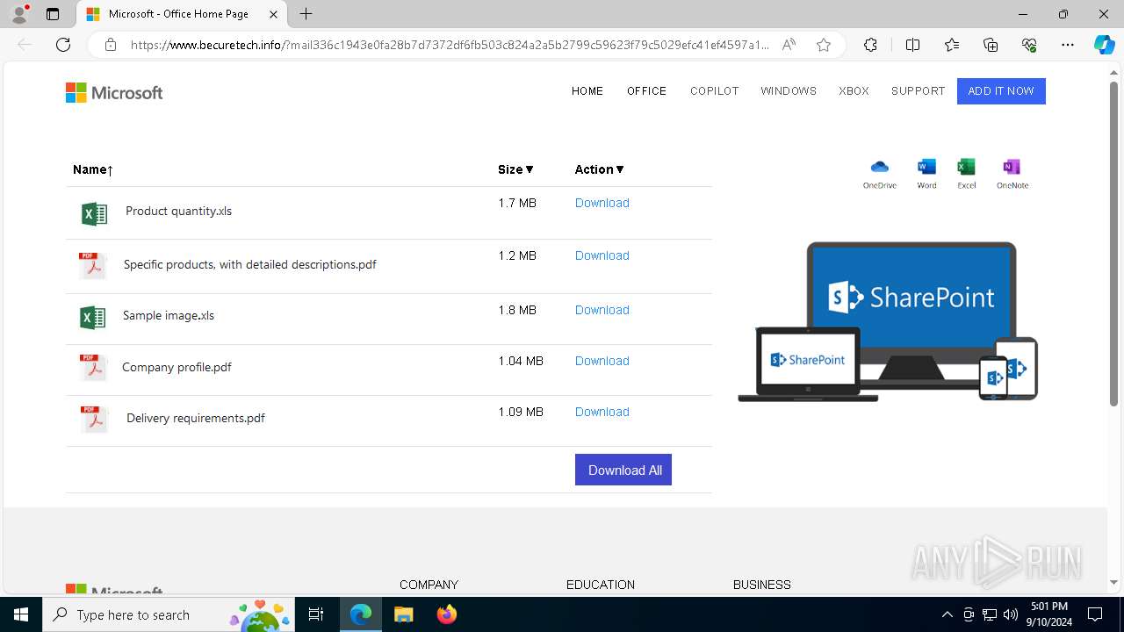Image resolution: width=1124 pixels, height=632 pixels.
Task: Open the Action column dropdown
Action: click(600, 169)
